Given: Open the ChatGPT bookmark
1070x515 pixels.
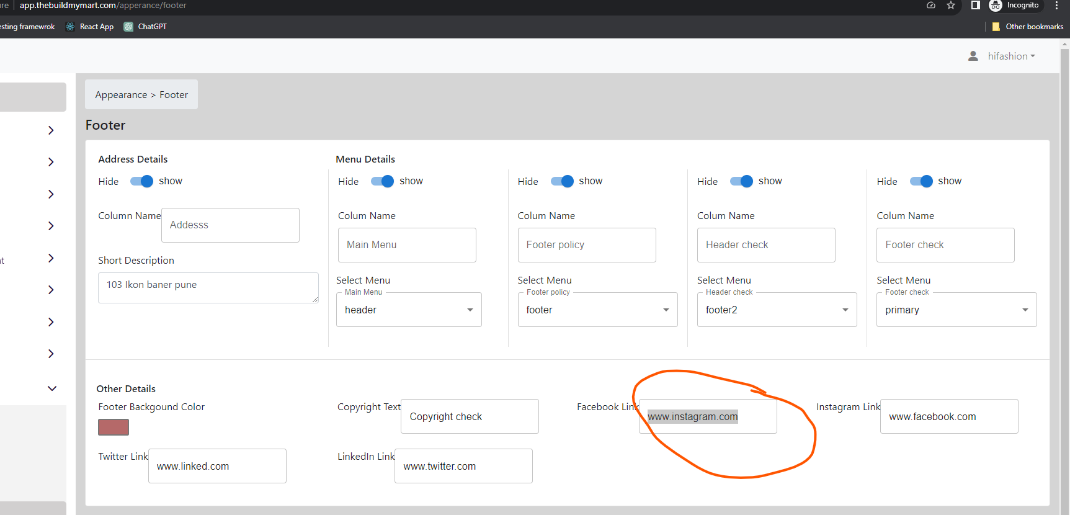Looking at the screenshot, I should point(145,27).
